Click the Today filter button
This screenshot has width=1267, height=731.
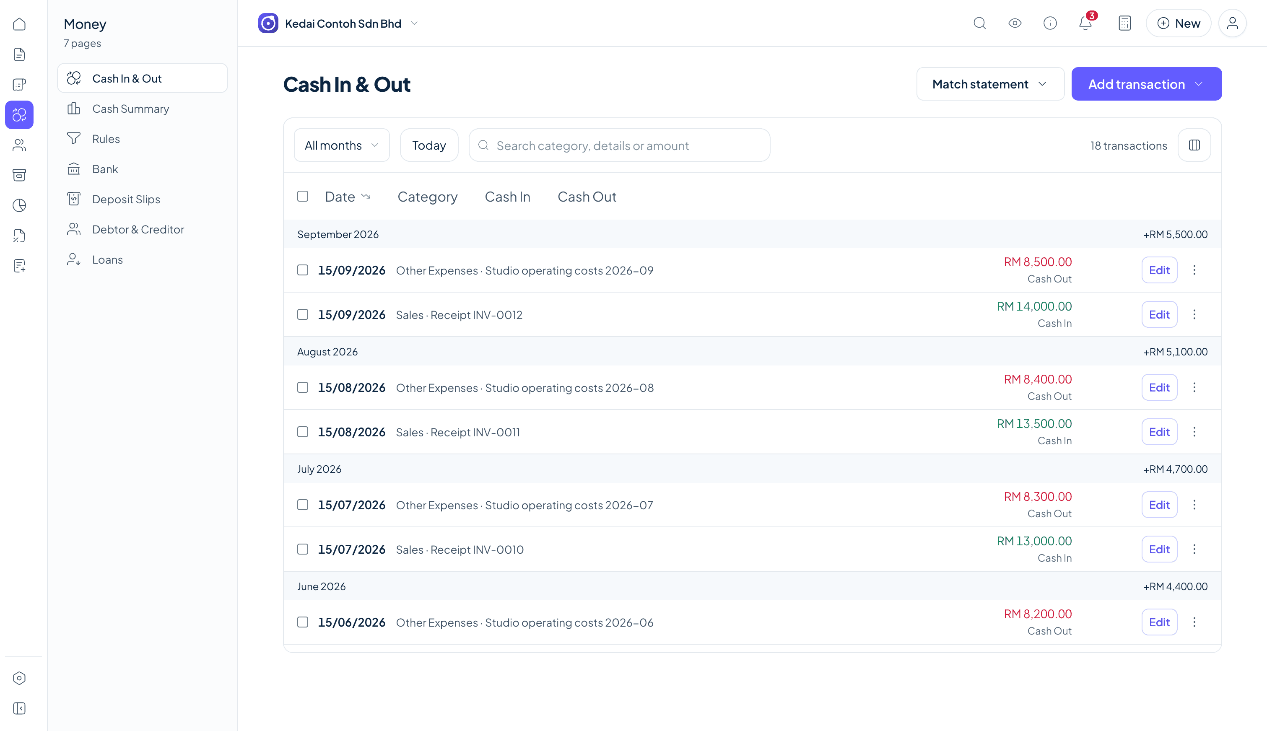pyautogui.click(x=429, y=145)
